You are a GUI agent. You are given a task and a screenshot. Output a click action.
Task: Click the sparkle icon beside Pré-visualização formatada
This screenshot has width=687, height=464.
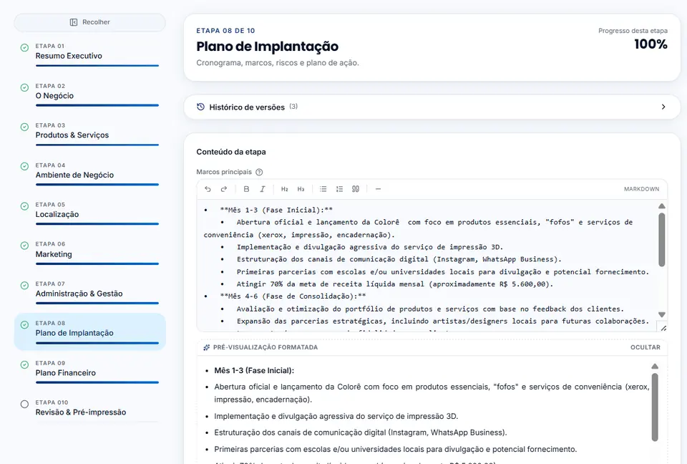tap(206, 347)
